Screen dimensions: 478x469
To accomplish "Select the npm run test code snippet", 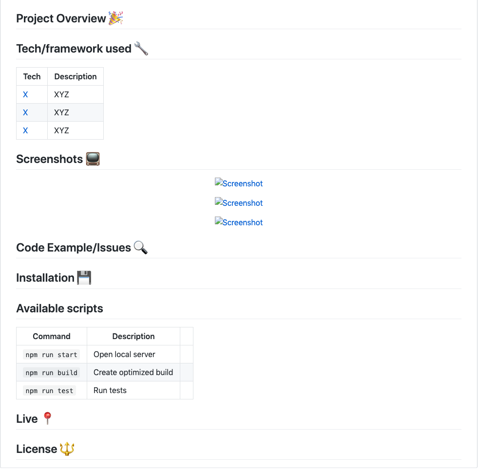I will [49, 391].
